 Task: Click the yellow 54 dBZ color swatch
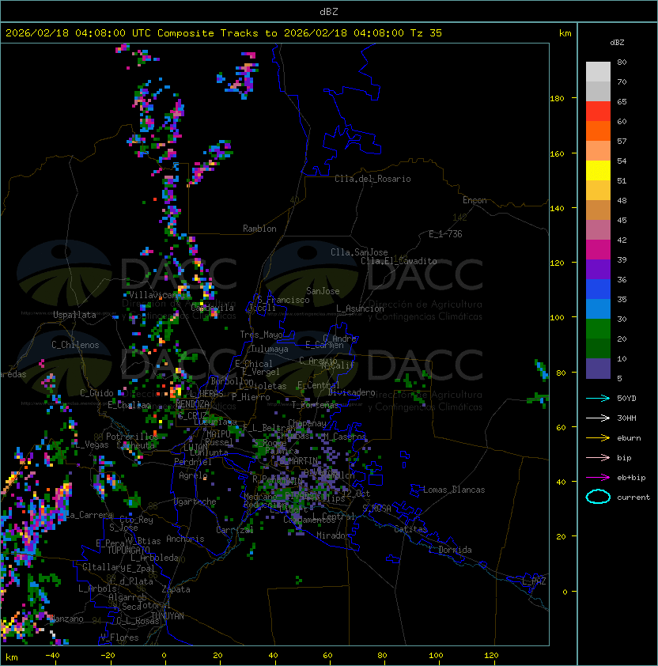[x=598, y=171]
